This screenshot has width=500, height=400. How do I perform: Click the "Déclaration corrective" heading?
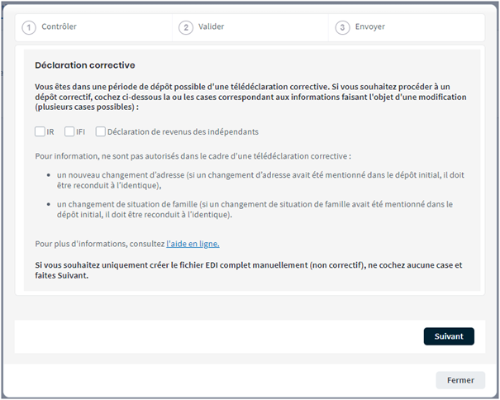85,65
